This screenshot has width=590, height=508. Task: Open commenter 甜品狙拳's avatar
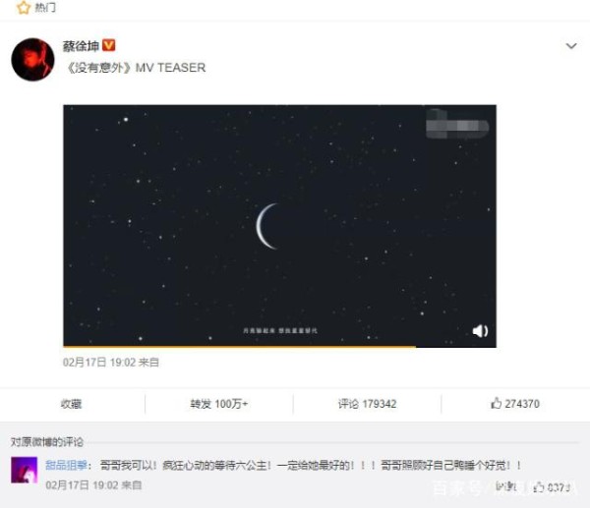click(24, 470)
